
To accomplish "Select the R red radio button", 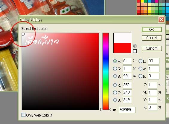I will 115,85.
